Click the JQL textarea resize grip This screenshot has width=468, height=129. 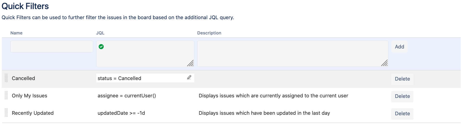[190, 63]
